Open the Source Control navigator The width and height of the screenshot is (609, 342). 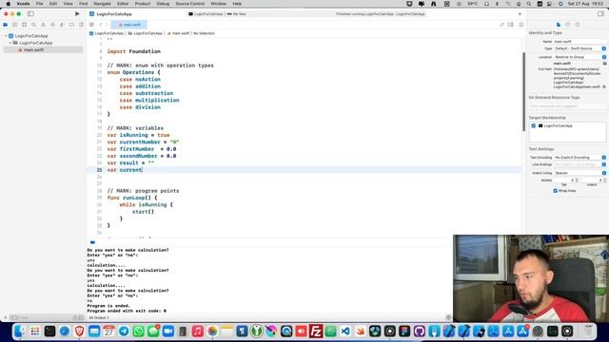click(15, 25)
